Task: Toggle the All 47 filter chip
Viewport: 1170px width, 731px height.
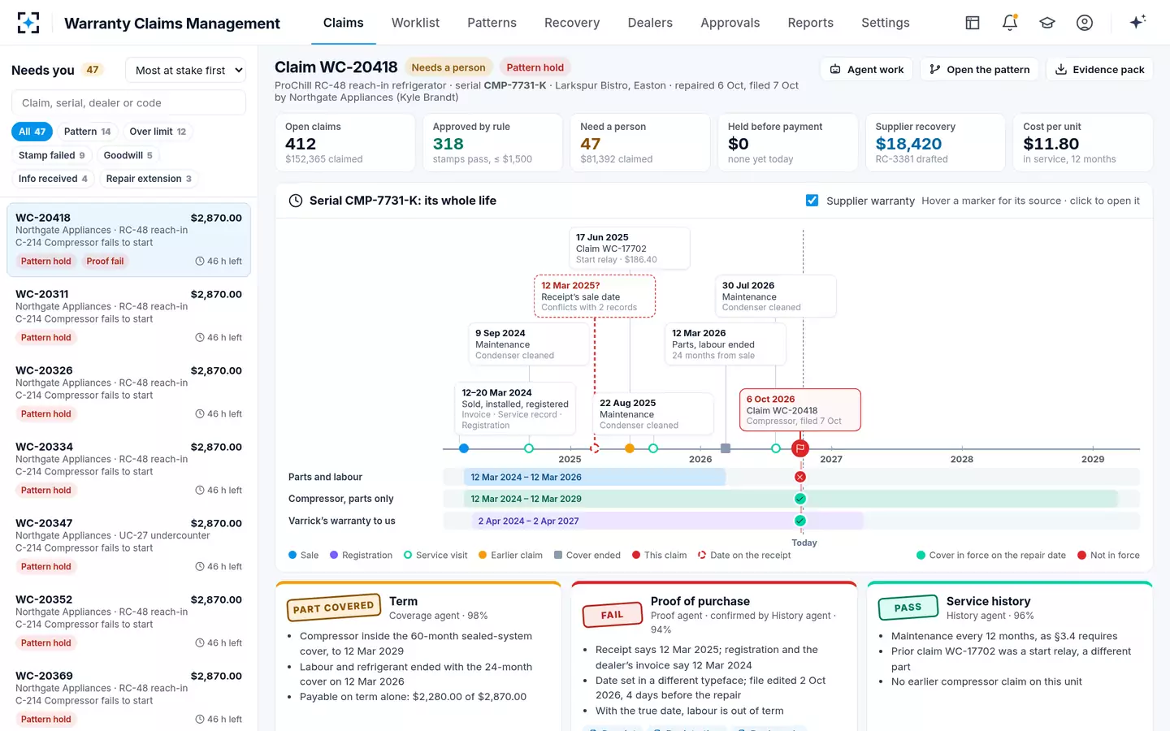Action: (32, 132)
